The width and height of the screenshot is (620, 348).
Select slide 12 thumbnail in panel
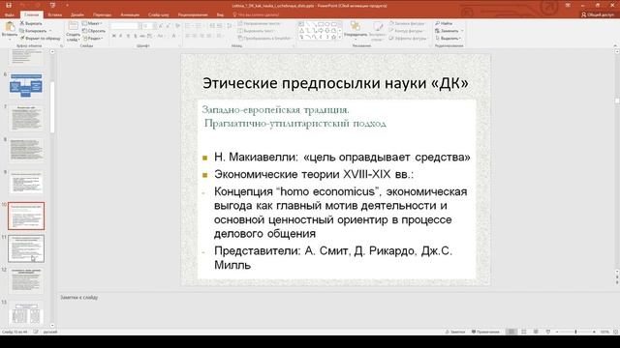pos(26,281)
